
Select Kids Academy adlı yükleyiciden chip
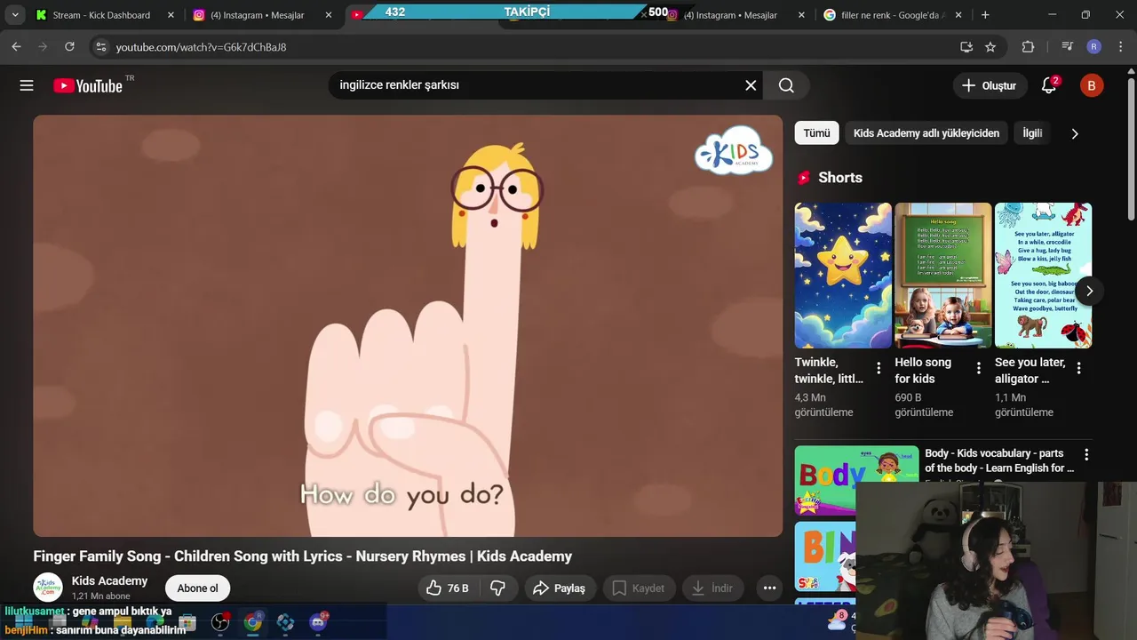pyautogui.click(x=926, y=133)
